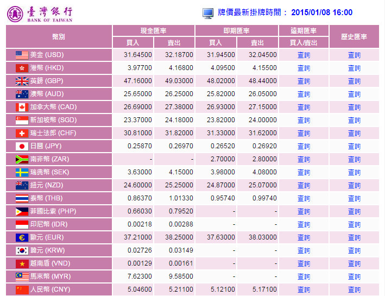Click the Chinese flag icon for CNY

[22, 289]
